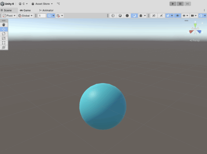Select shaded wireframe draw mode
This screenshot has width=207, height=154.
tap(120, 15)
